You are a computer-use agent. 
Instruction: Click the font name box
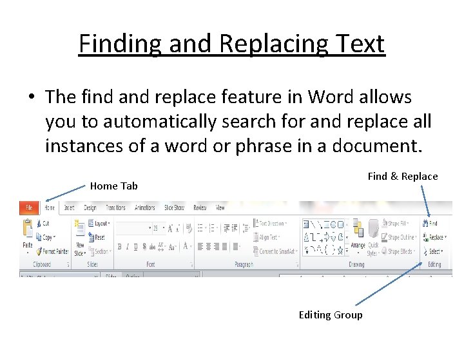(x=134, y=228)
